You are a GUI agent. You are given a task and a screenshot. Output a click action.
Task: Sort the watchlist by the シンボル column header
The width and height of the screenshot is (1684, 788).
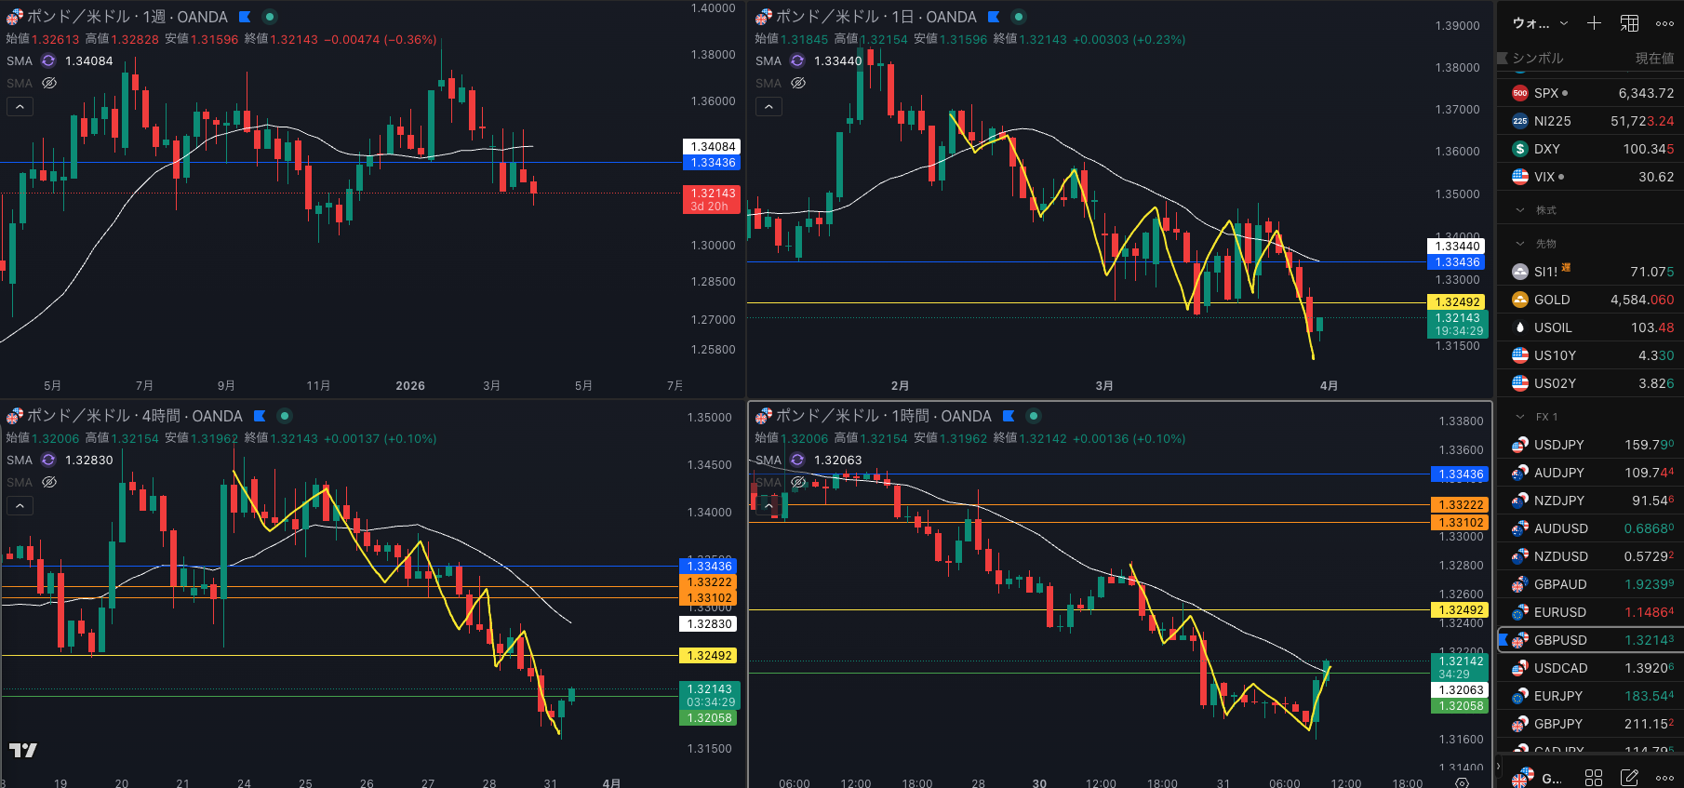(1537, 58)
